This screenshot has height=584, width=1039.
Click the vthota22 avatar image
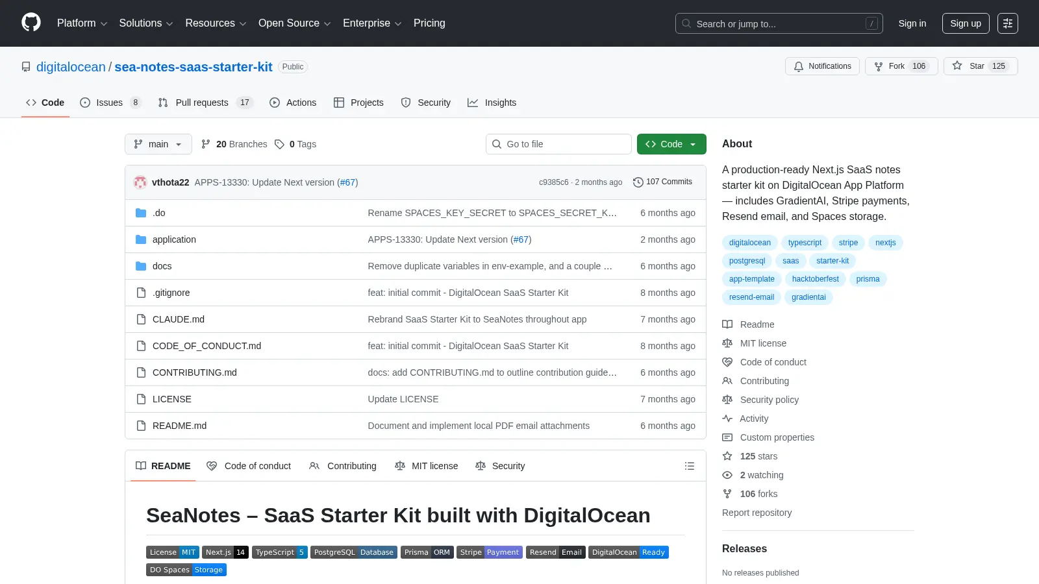pos(140,182)
